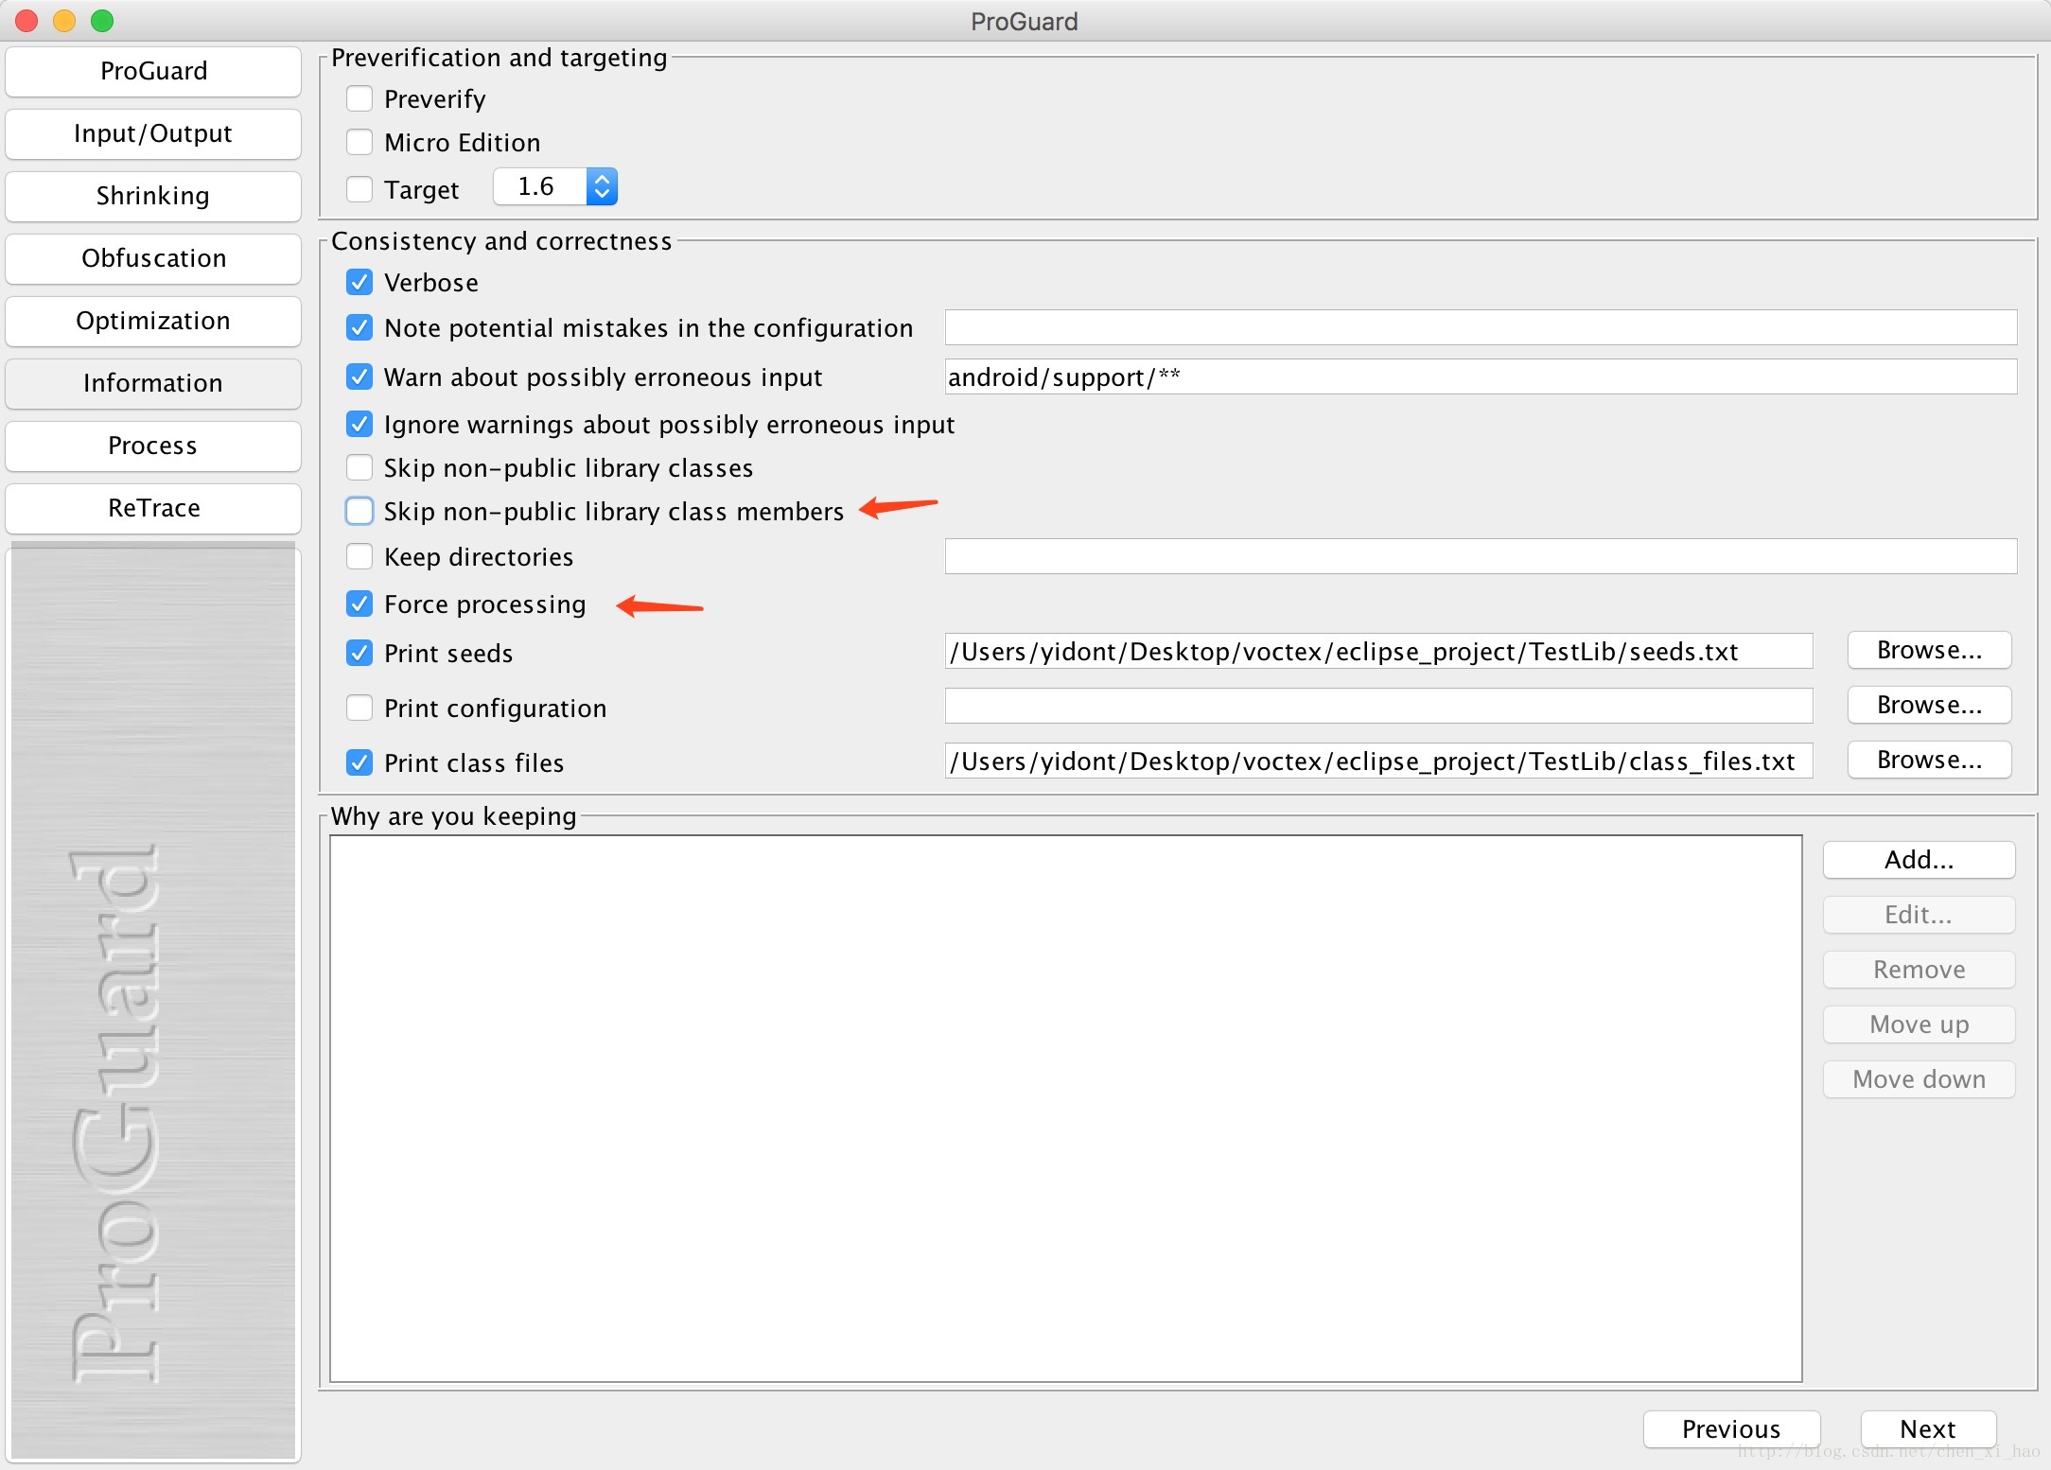Browse for the Print seeds file
The height and width of the screenshot is (1470, 2051).
click(x=1929, y=651)
